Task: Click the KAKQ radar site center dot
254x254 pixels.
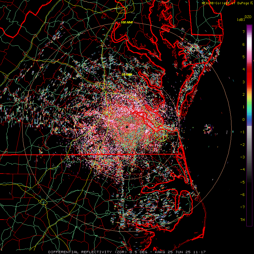Action: point(127,127)
